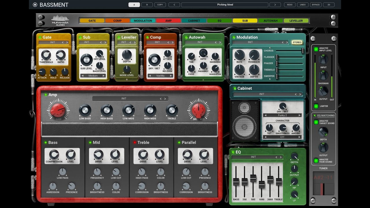The width and height of the screenshot is (370, 208).
Task: Click the Tremolo slider in Modulation
Action: [290, 70]
